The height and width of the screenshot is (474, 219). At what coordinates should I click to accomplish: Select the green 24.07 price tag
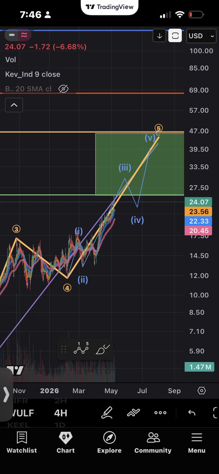198,202
